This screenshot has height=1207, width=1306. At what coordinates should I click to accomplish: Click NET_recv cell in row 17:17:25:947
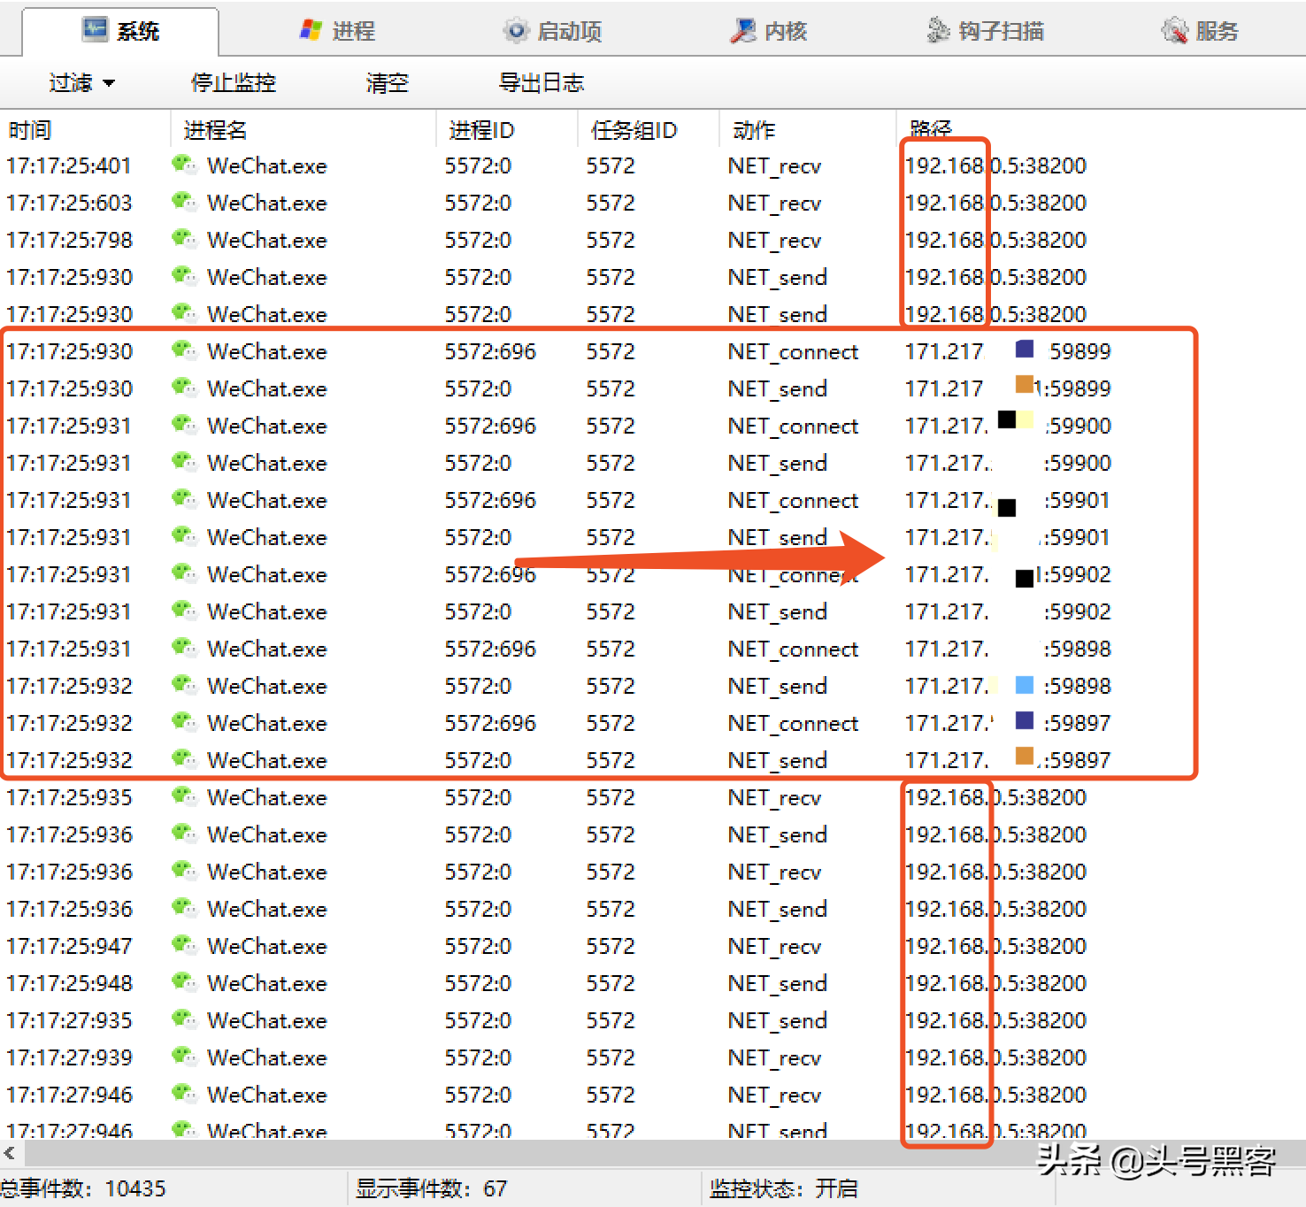(774, 947)
